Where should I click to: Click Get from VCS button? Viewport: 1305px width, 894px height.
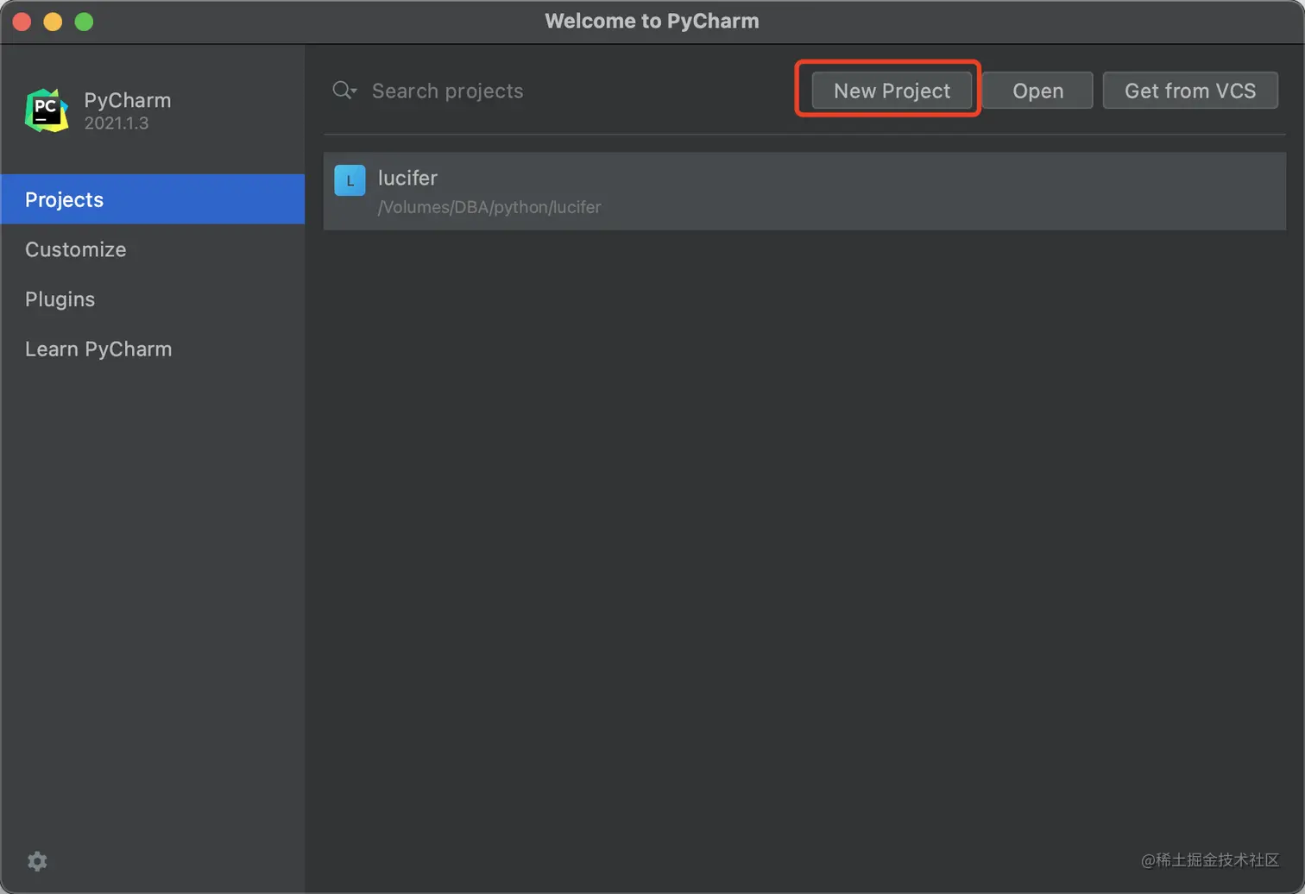[1190, 91]
